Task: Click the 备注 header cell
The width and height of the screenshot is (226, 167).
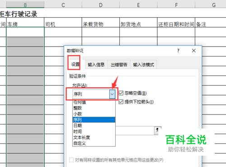Action: point(211,23)
